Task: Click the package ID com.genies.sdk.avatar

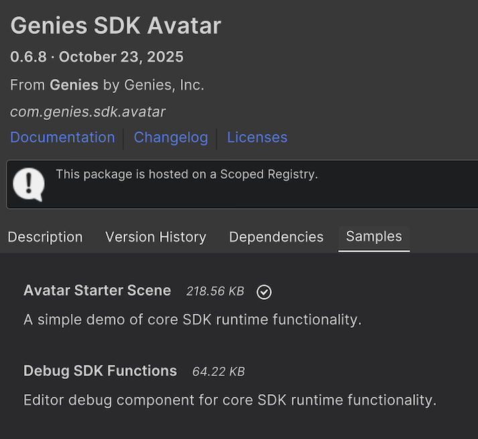Action: pyautogui.click(x=88, y=112)
